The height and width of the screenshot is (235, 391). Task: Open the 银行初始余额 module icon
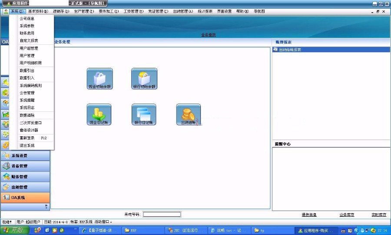(x=144, y=79)
